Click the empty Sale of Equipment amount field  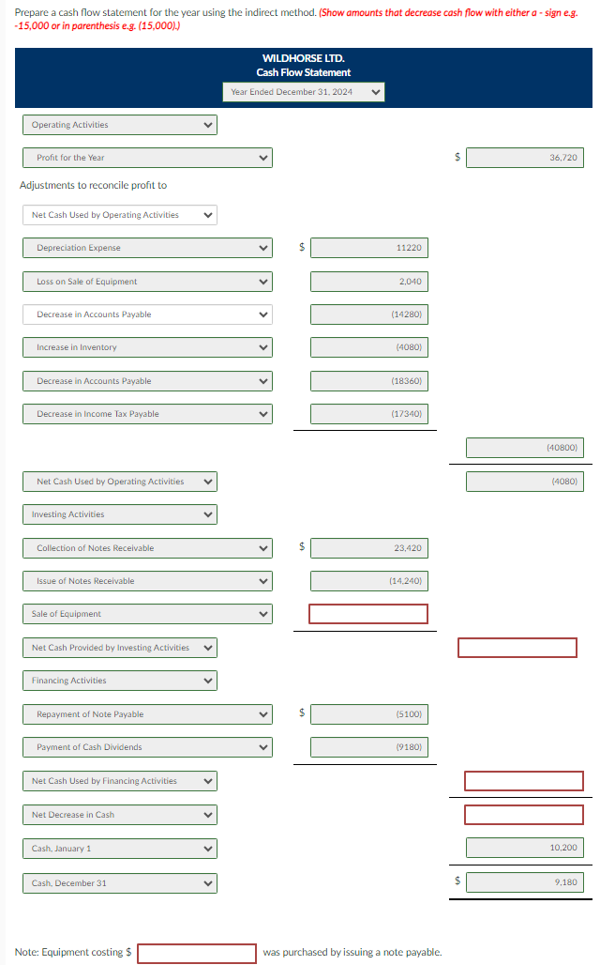pos(368,615)
